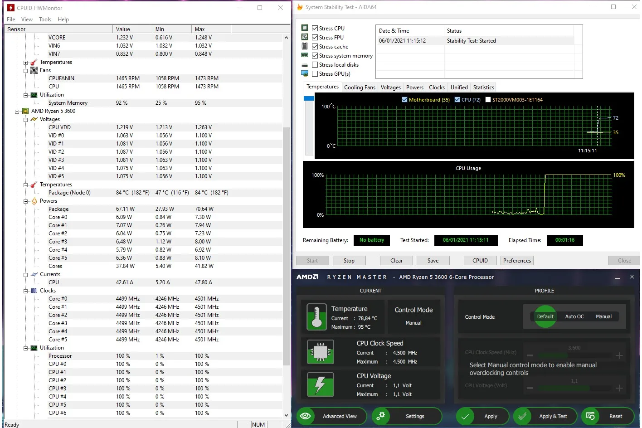The height and width of the screenshot is (428, 642).
Task: Enable the ST2000VM003-1ET164 graph checkbox
Action: pyautogui.click(x=488, y=100)
